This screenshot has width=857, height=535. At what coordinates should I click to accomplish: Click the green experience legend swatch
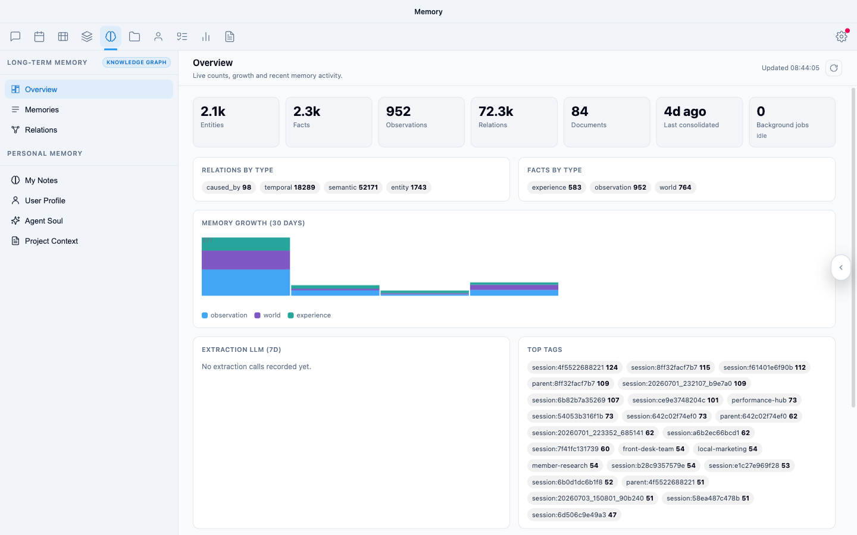coord(291,316)
